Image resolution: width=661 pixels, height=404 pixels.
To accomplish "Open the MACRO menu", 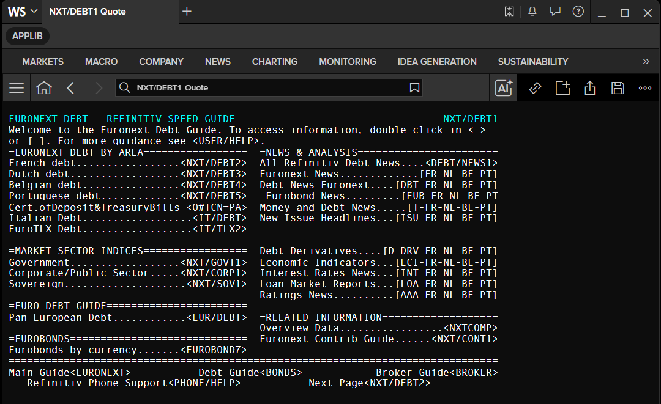I will (101, 62).
